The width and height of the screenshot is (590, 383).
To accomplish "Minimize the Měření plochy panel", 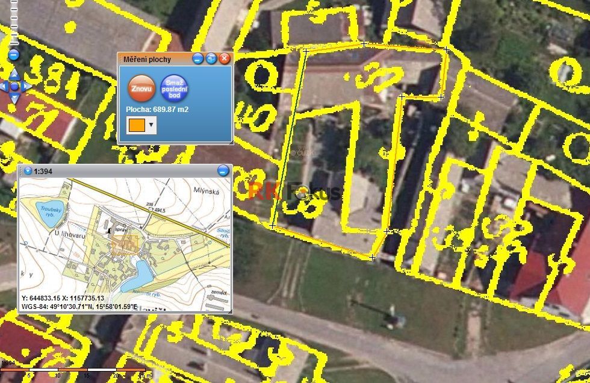I will tap(198, 58).
